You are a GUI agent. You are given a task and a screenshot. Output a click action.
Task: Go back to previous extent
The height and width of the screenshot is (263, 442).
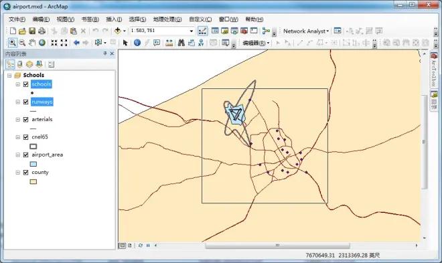coord(76,43)
